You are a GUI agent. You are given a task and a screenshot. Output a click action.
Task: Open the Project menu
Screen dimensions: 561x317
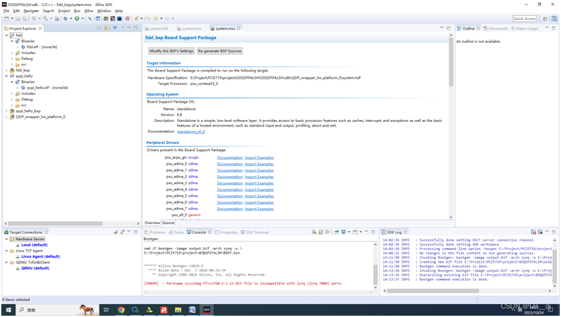point(64,11)
